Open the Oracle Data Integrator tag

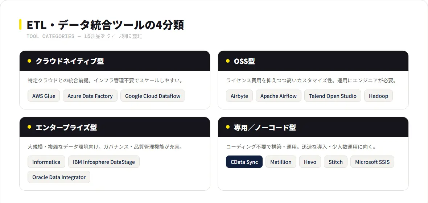point(59,177)
